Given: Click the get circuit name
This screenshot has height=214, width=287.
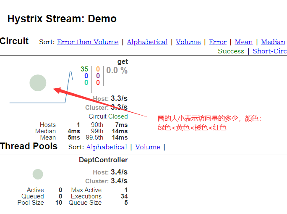Looking at the screenshot, I should 123,62.
